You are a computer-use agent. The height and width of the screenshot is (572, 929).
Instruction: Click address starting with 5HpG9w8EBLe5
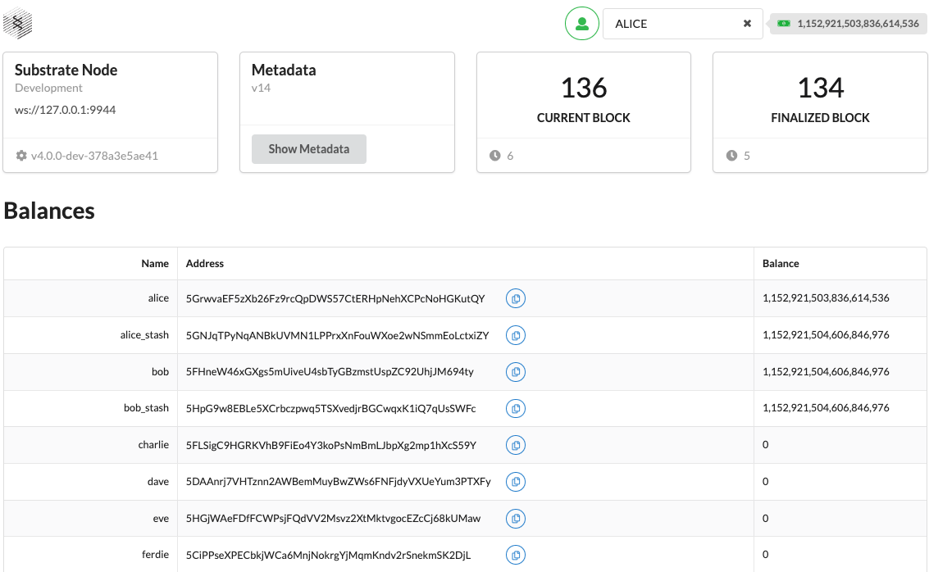click(331, 409)
